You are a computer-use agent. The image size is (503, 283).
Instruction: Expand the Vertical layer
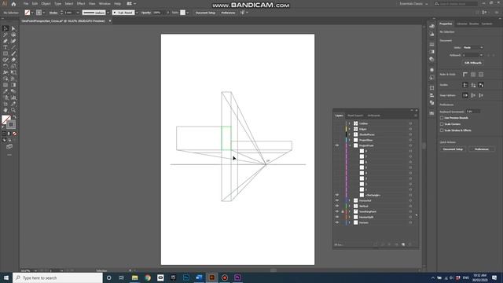point(350,206)
